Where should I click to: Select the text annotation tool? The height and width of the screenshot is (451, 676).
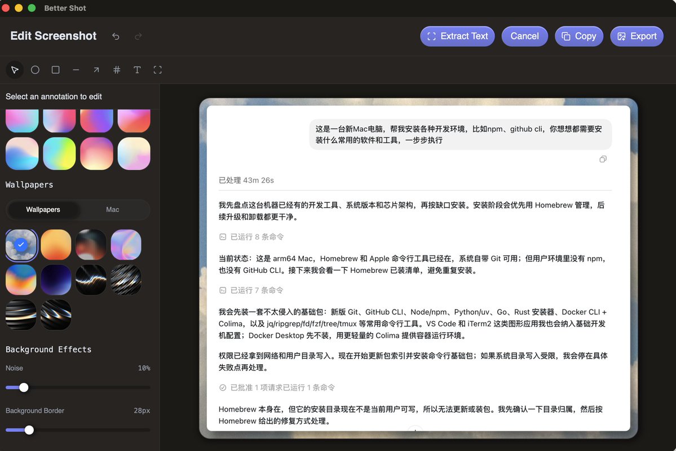point(137,70)
